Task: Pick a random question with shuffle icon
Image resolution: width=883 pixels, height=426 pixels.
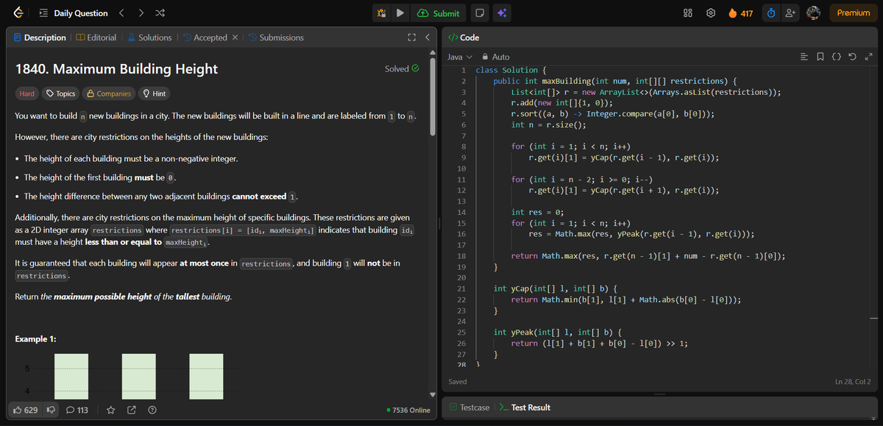Action: pyautogui.click(x=160, y=13)
